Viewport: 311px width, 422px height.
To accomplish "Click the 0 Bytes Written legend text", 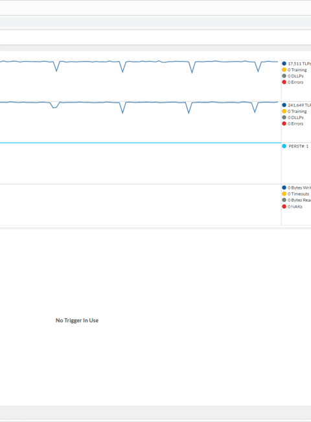I will click(x=299, y=188).
